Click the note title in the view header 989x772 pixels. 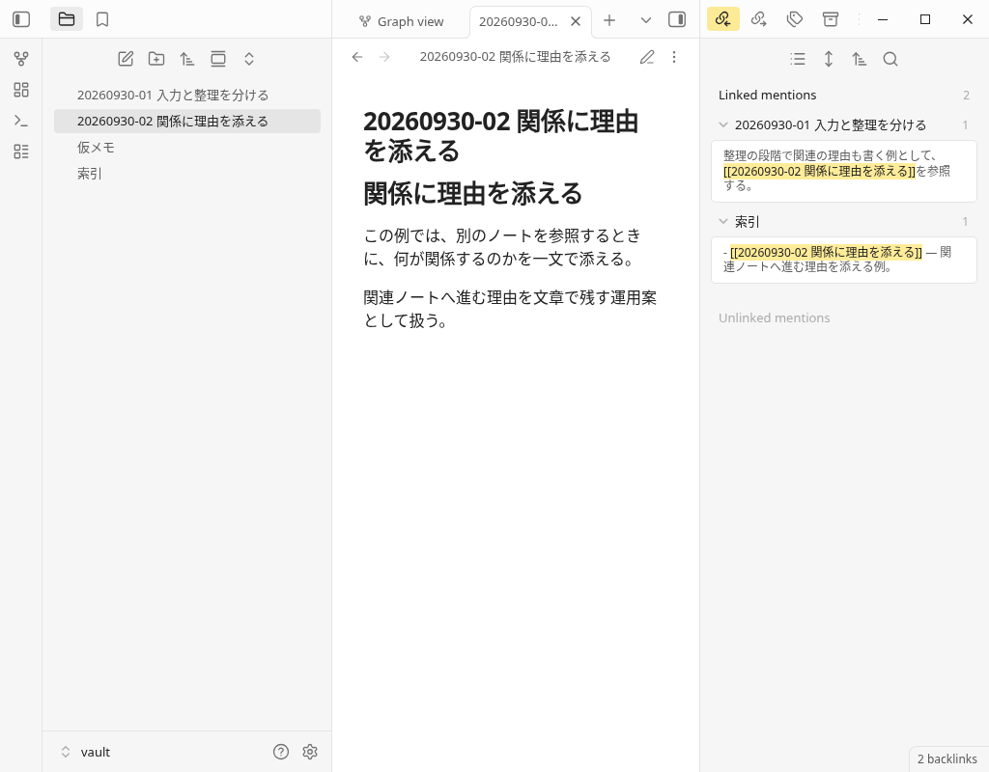[516, 57]
